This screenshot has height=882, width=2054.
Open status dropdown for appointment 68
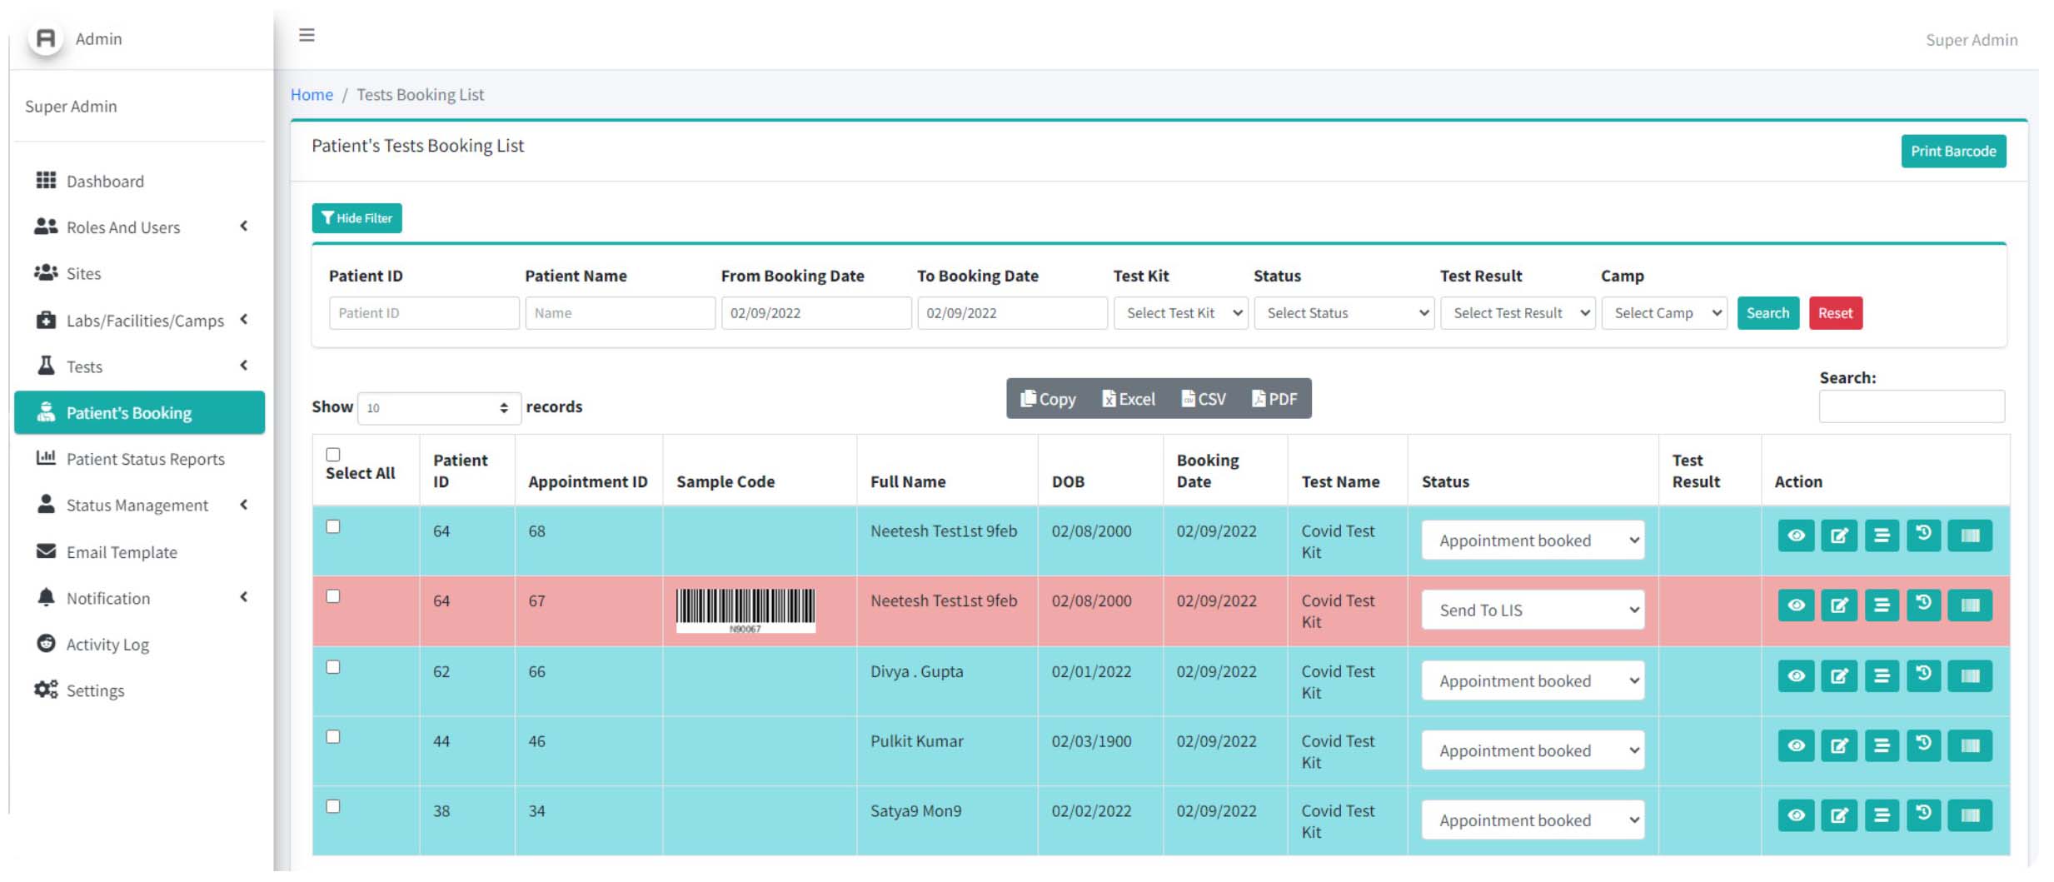click(x=1533, y=541)
